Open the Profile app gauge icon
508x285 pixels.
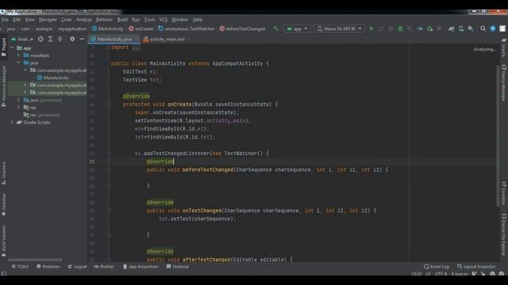click(420, 28)
